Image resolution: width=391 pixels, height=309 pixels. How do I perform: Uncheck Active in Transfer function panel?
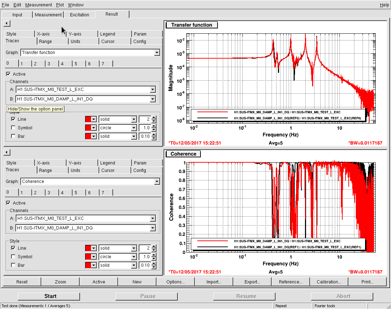tap(8, 74)
